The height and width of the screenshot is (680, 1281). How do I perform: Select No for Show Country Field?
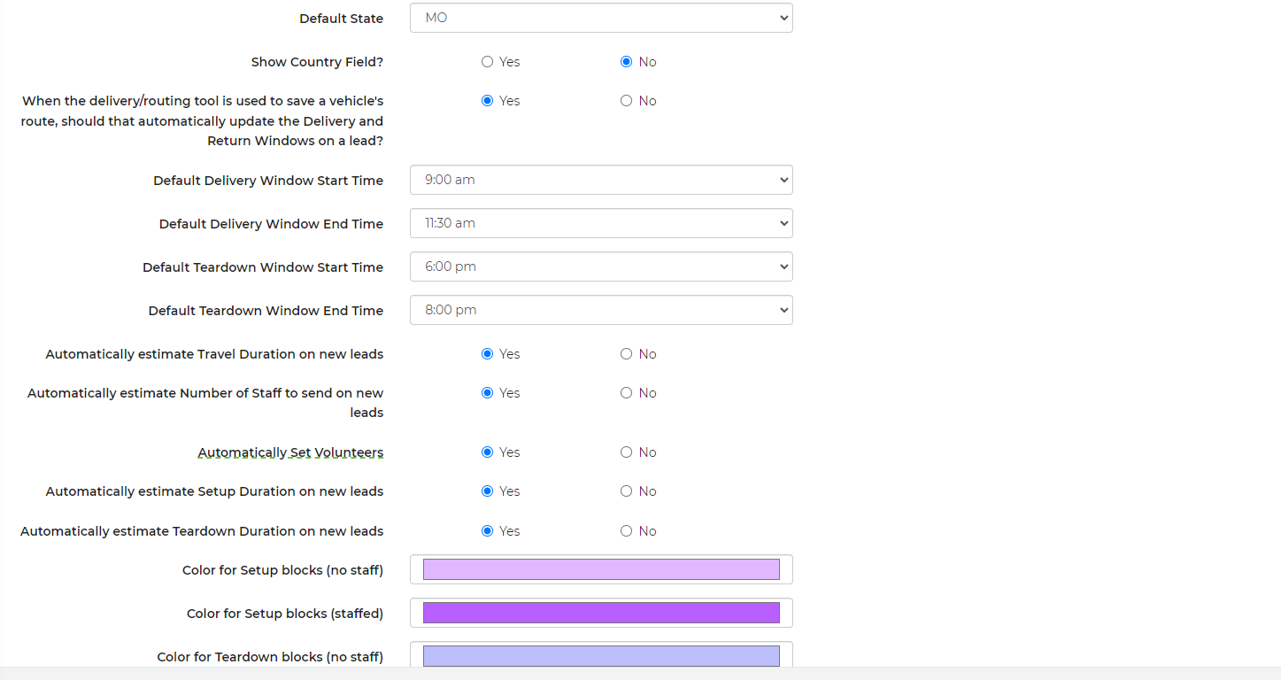[627, 62]
